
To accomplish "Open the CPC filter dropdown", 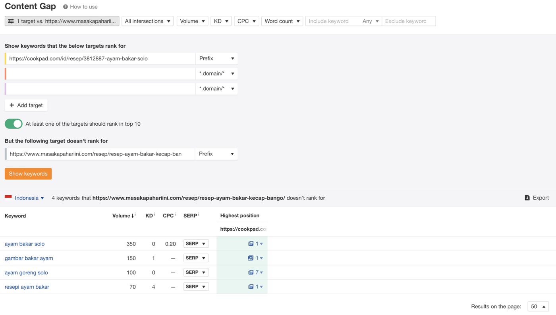I will (246, 21).
